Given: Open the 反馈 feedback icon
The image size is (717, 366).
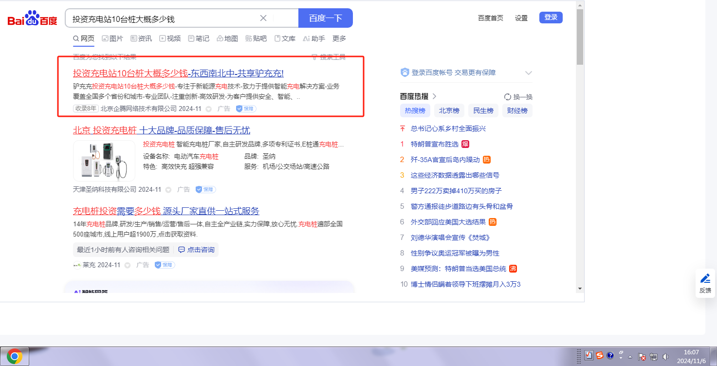Looking at the screenshot, I should (705, 282).
